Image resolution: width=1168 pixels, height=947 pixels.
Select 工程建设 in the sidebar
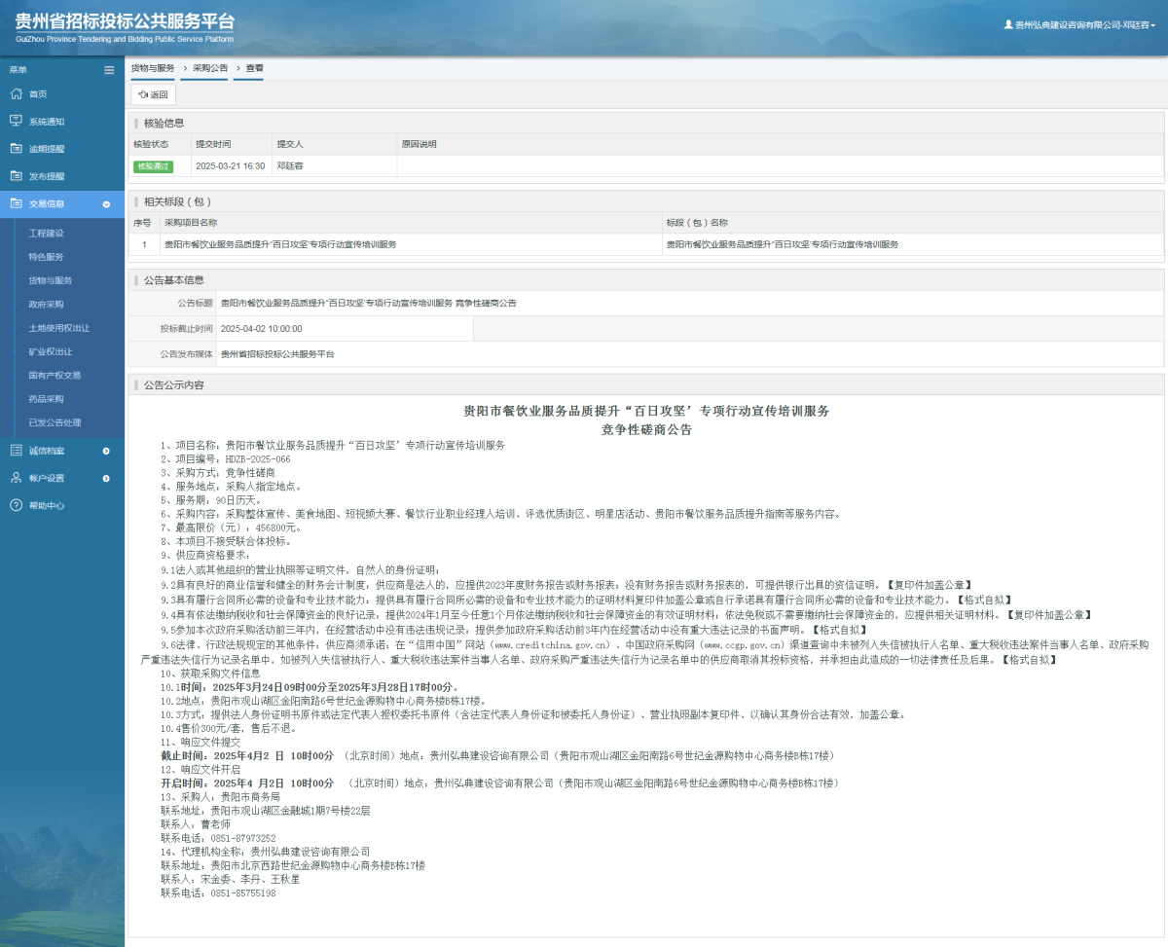pyautogui.click(x=46, y=234)
